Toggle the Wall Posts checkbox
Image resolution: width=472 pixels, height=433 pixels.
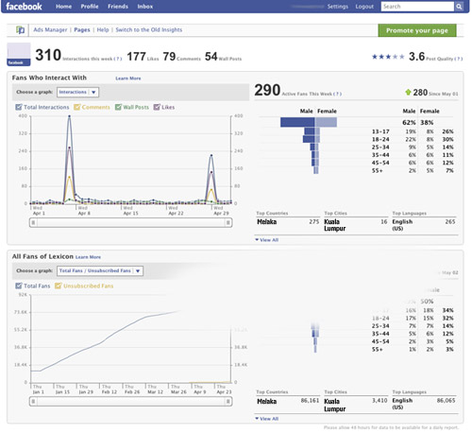118,107
